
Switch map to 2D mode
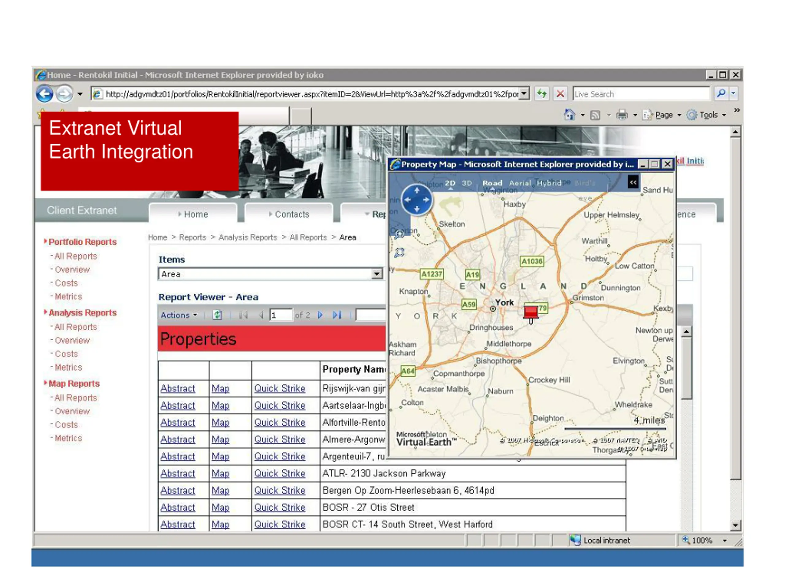coord(450,183)
